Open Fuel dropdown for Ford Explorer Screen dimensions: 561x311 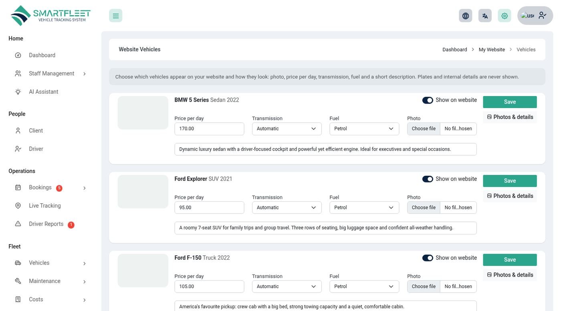[x=364, y=208]
